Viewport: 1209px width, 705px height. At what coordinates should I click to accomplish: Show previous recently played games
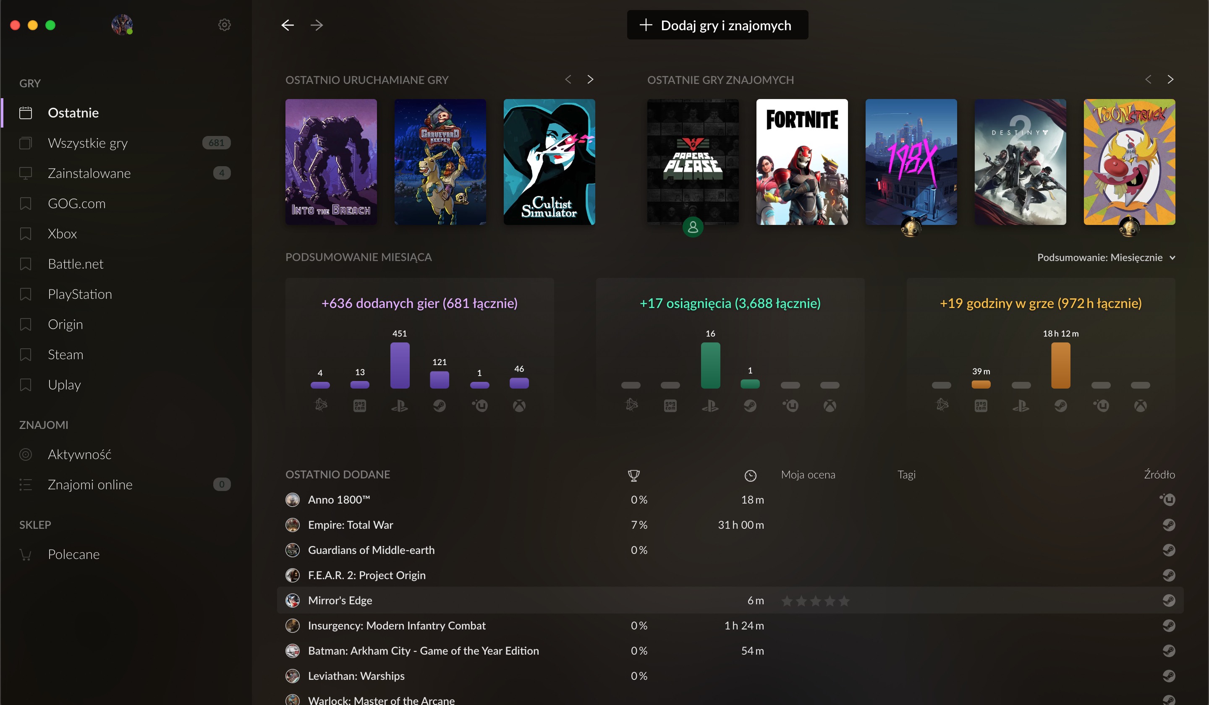(x=568, y=79)
